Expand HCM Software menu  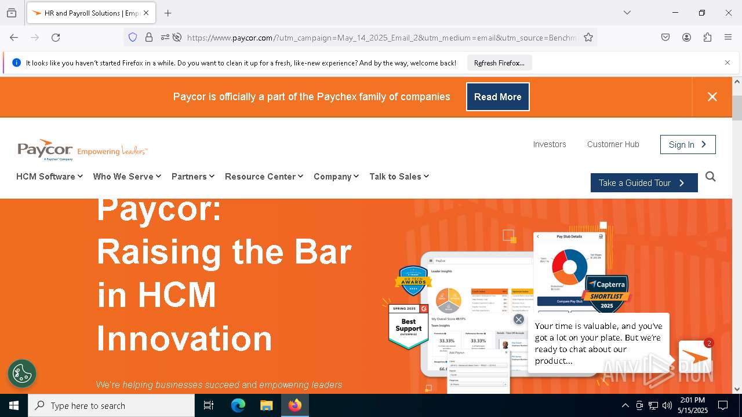click(49, 177)
